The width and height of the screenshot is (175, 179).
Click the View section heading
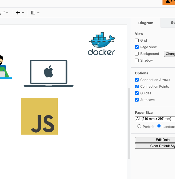pos(139,34)
